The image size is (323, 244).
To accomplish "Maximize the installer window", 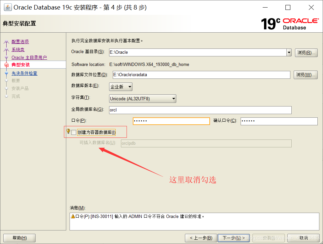I will click(x=288, y=7).
